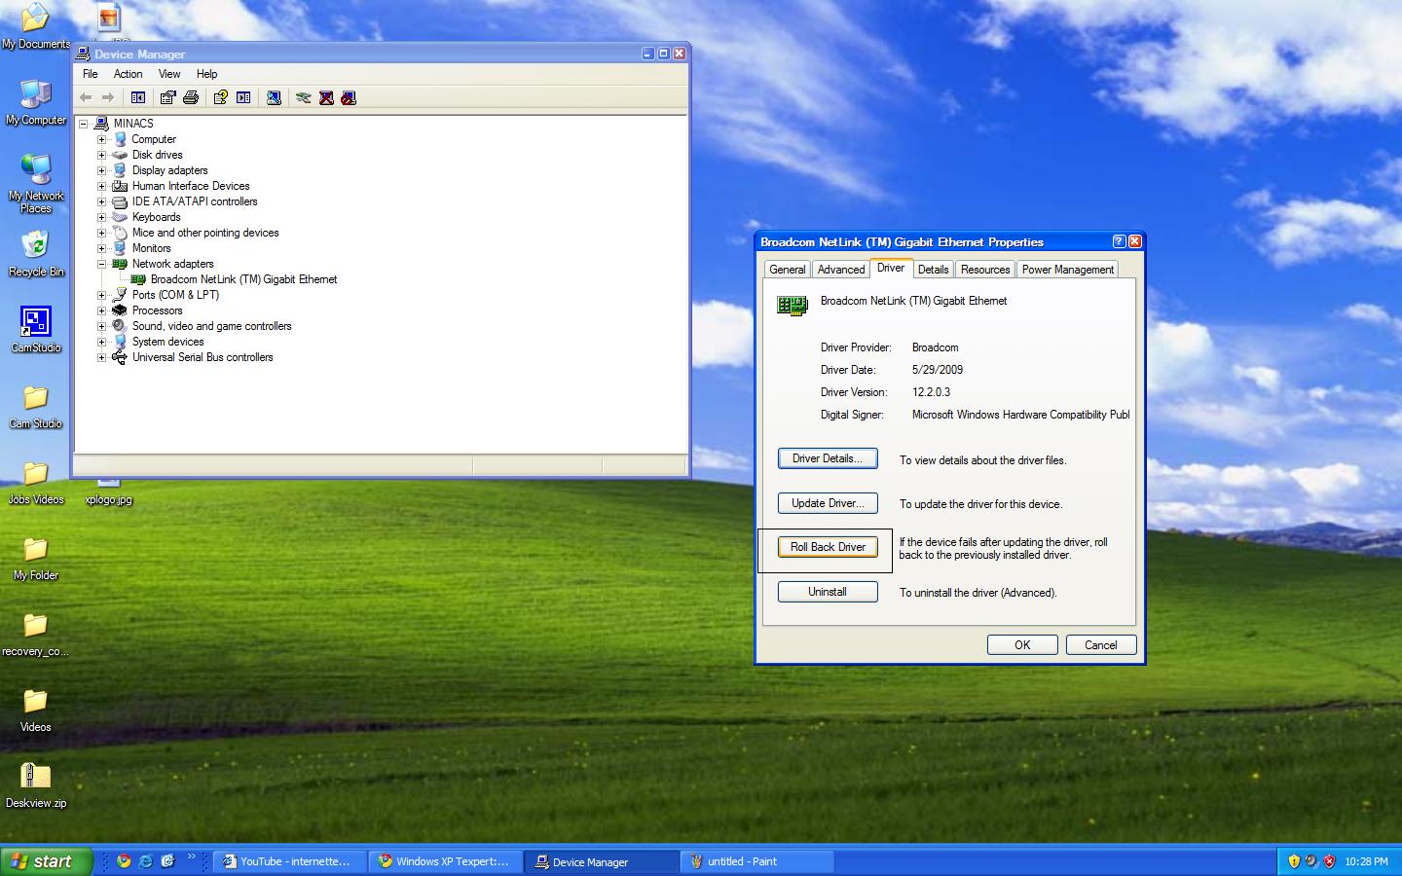Expand IDE ATA/ATAPI controllers node

tap(101, 201)
